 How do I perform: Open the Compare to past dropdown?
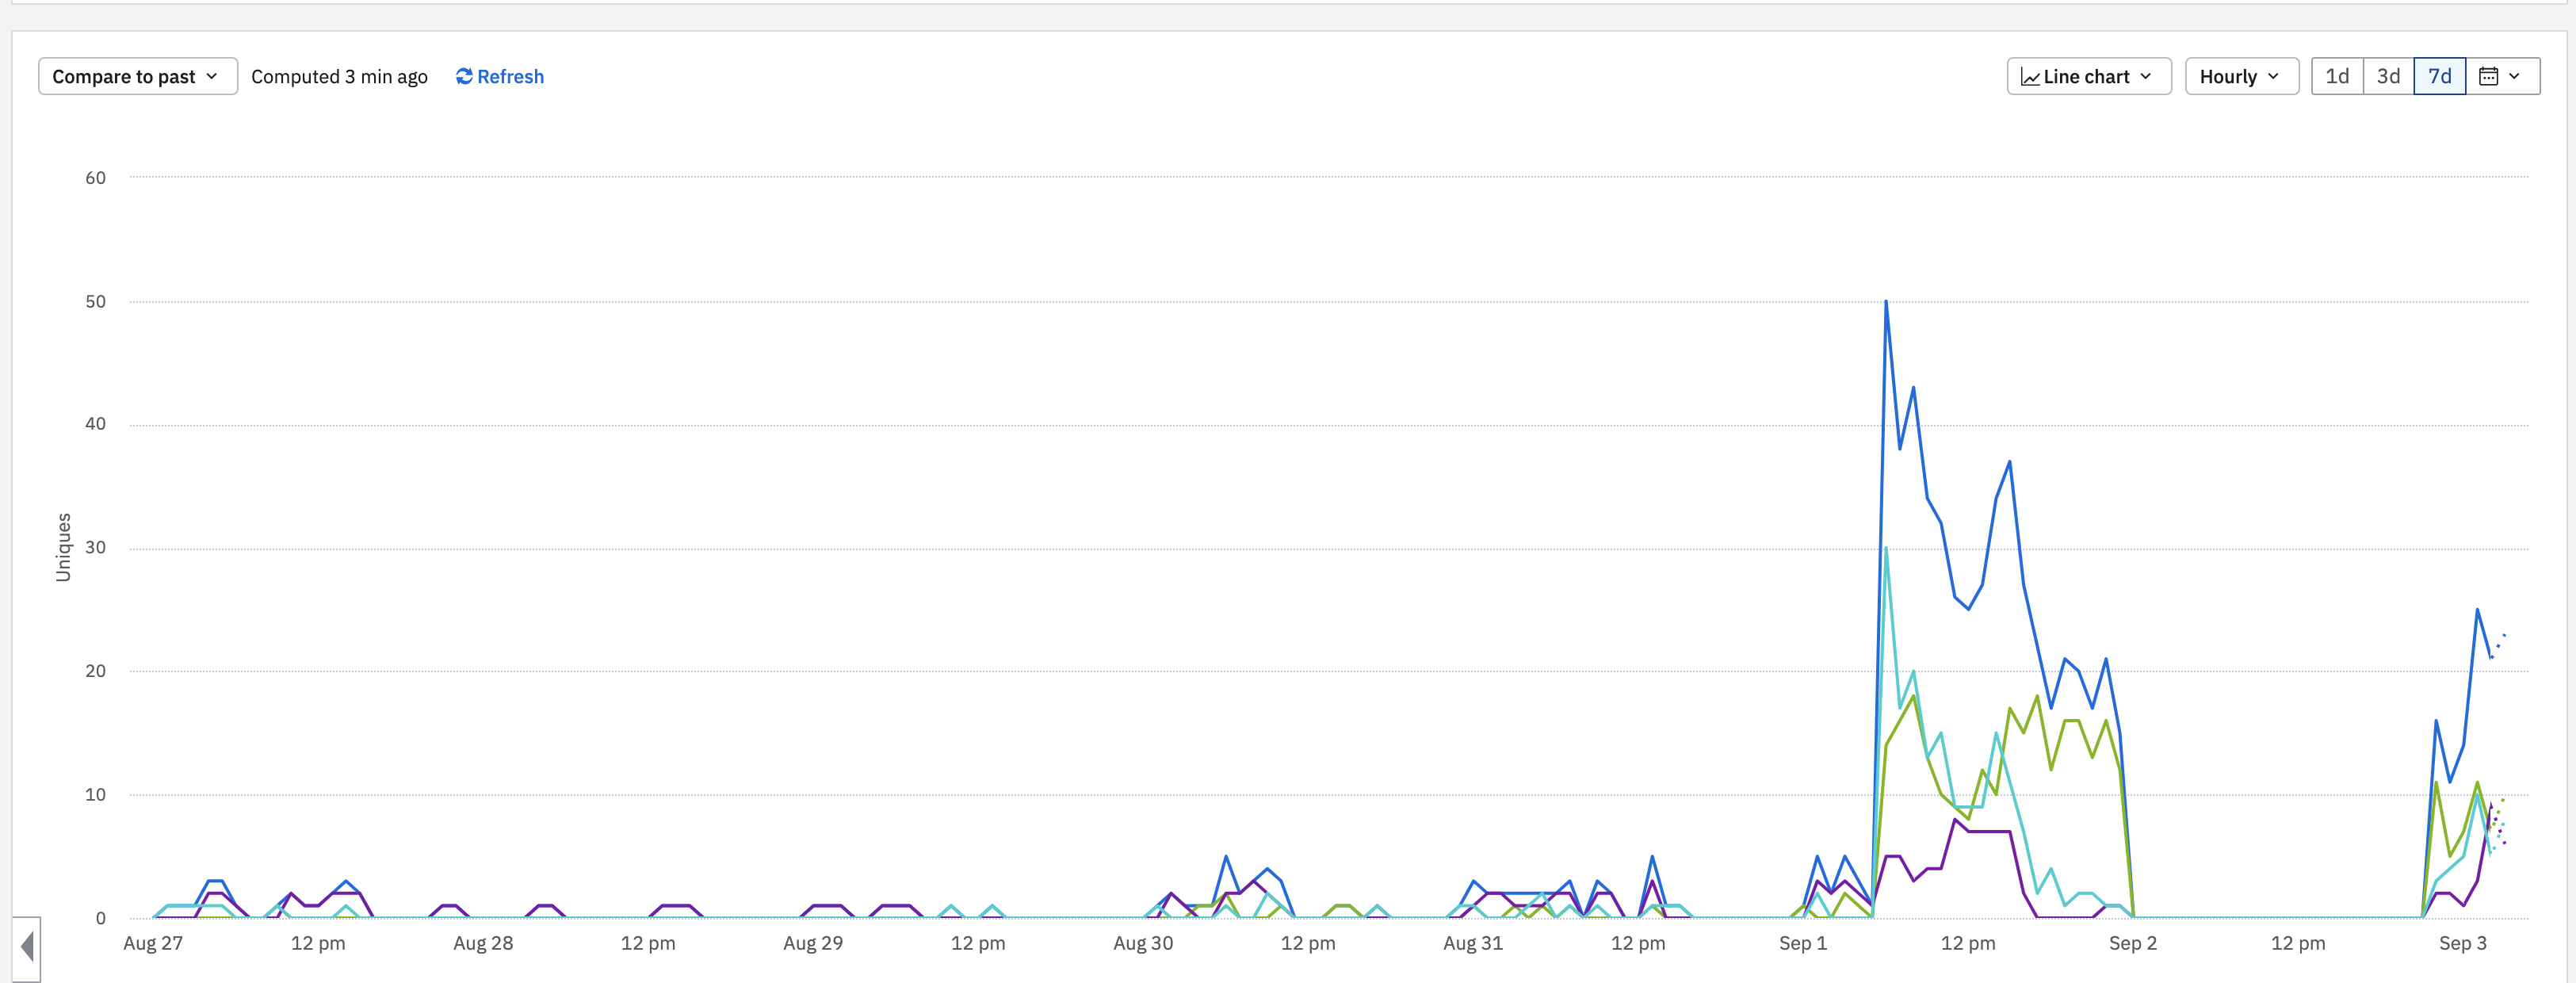(138, 77)
